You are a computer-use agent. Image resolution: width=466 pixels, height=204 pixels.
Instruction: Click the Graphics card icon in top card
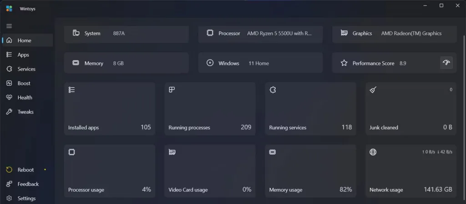344,33
